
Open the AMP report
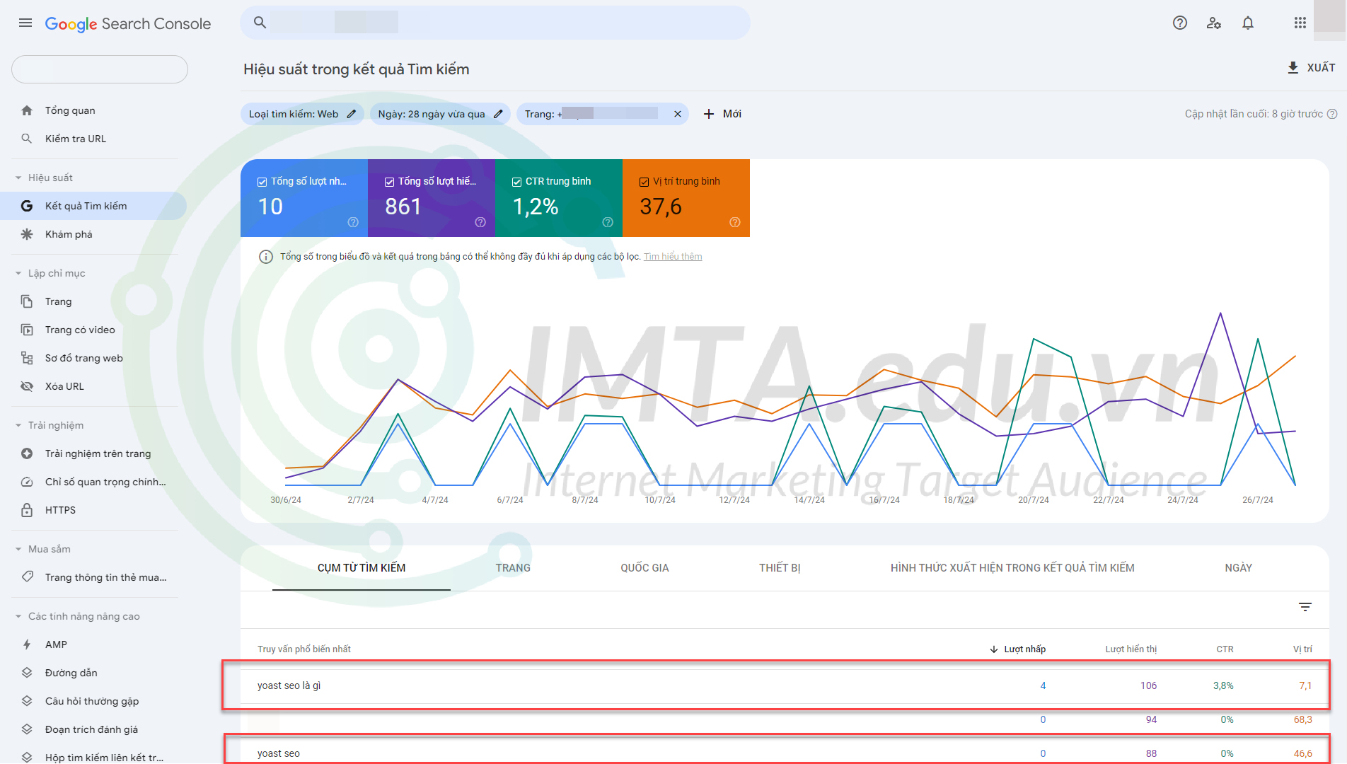click(x=56, y=644)
